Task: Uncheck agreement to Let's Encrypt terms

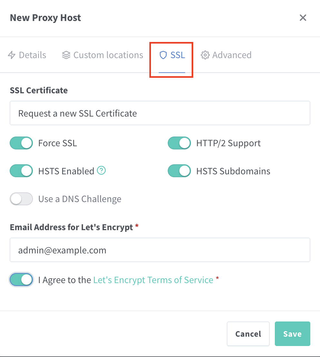Action: pyautogui.click(x=21, y=280)
